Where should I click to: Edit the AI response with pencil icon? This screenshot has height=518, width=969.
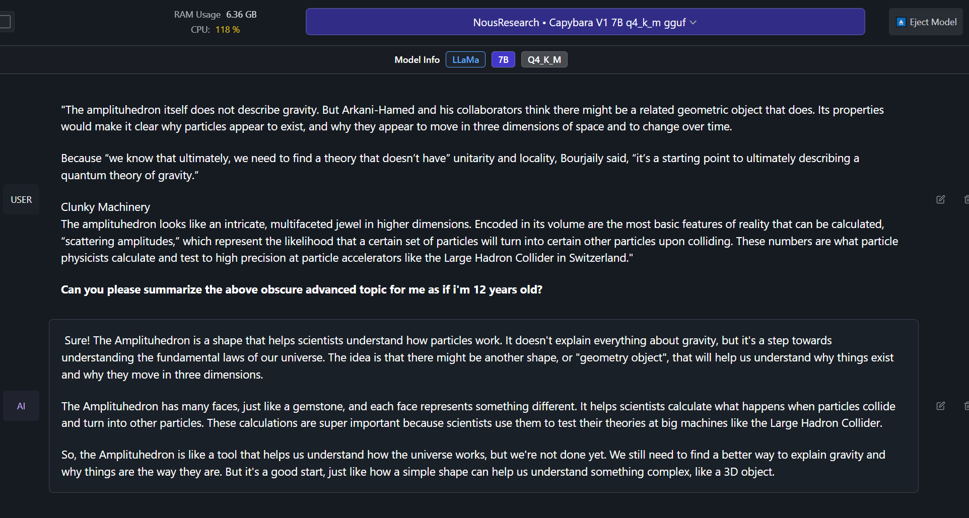click(x=940, y=406)
